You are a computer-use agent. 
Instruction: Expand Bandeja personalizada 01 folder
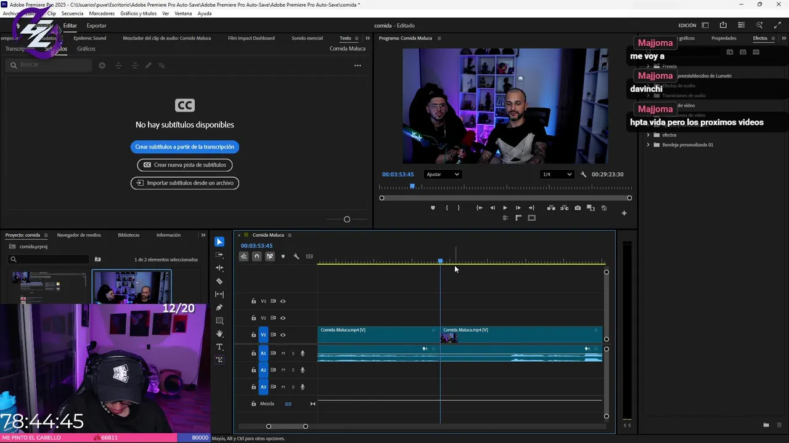tap(648, 145)
